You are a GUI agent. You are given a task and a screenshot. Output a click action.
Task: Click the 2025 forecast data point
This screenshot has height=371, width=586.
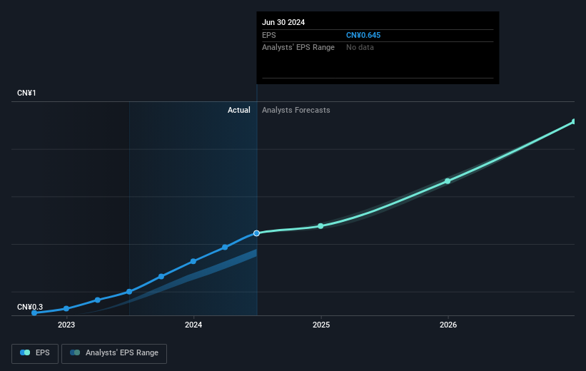point(320,226)
